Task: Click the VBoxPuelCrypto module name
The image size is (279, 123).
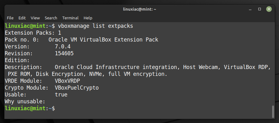Action: coord(77,88)
